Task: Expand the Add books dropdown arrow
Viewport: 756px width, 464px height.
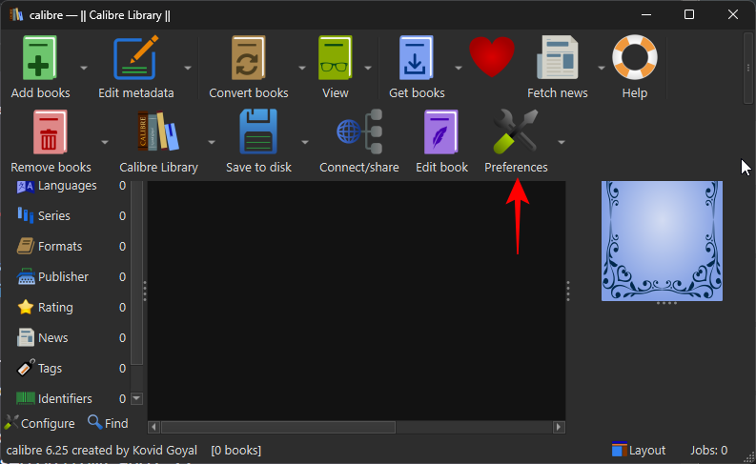Action: [84, 68]
